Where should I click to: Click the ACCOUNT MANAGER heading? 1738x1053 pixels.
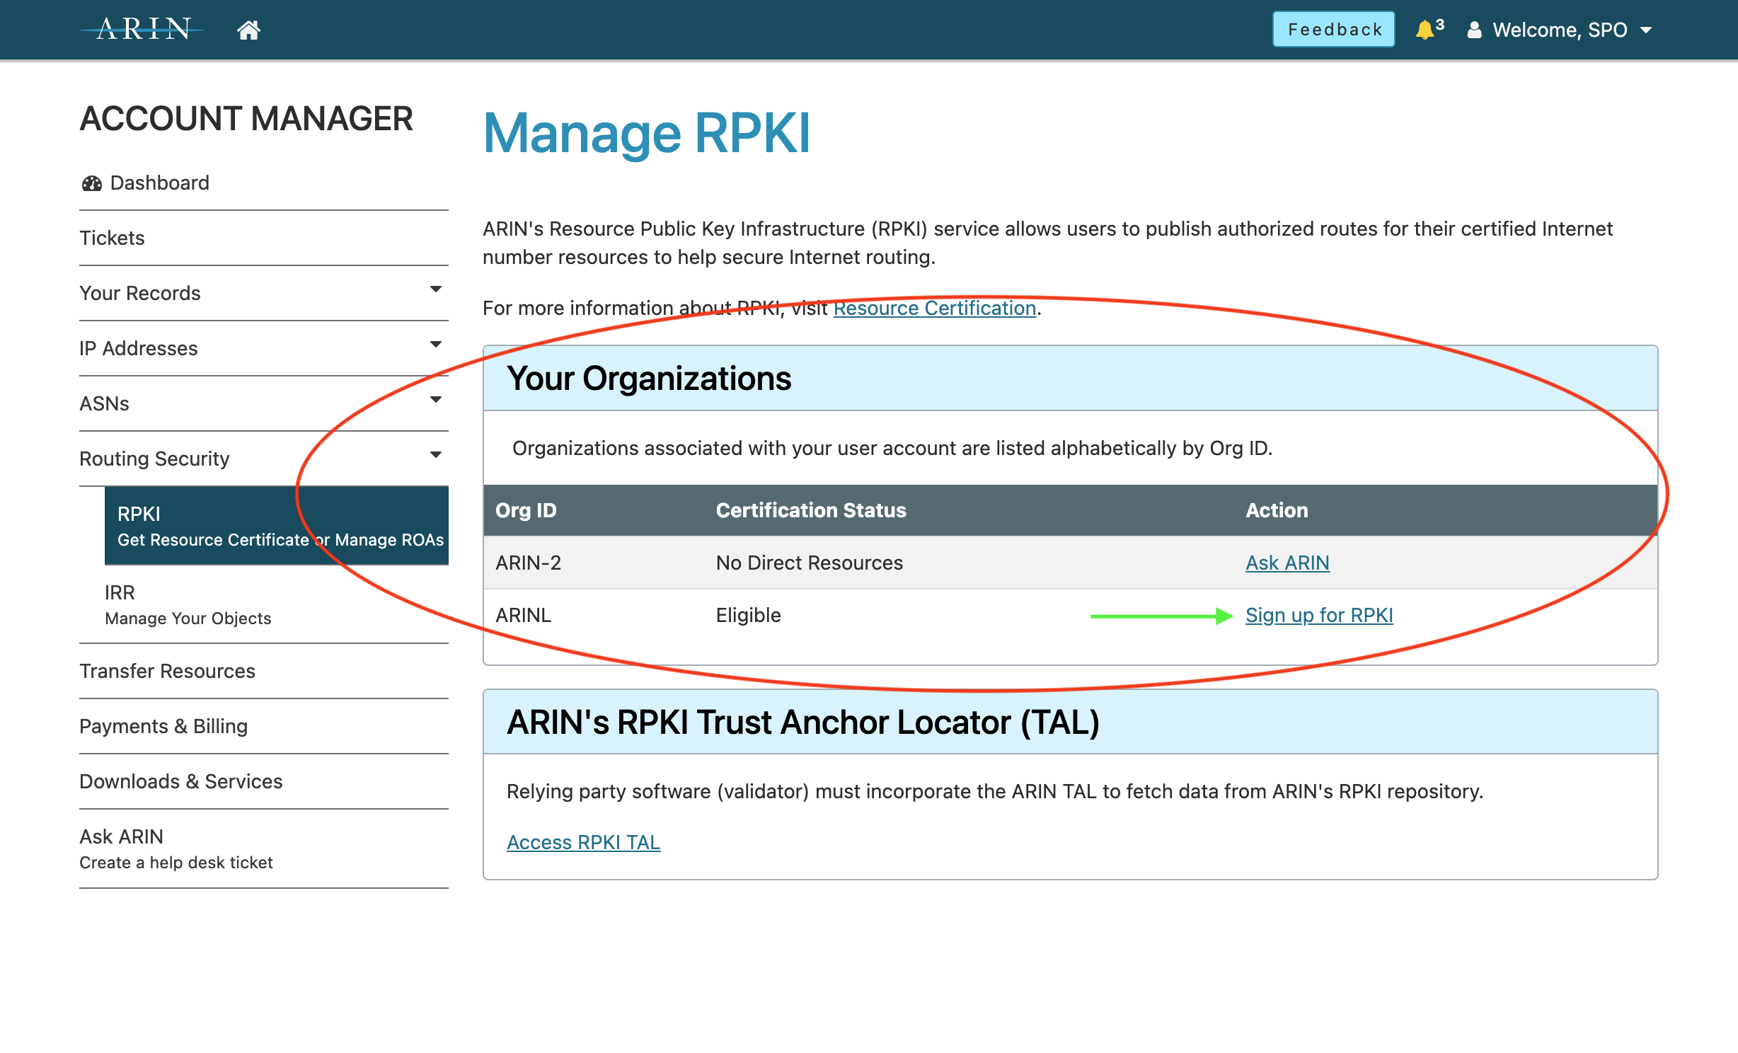pyautogui.click(x=246, y=118)
